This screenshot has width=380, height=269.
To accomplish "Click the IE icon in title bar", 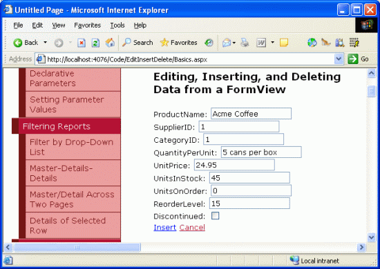I will (8, 10).
